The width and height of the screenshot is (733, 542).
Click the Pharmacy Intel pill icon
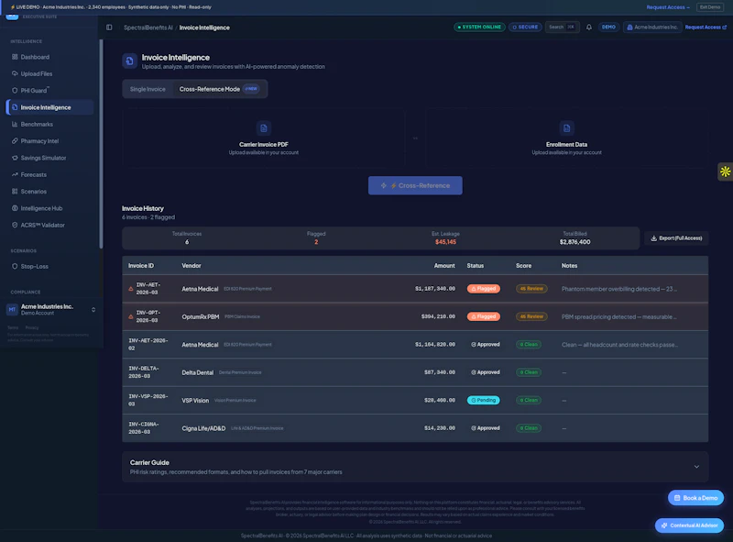15,141
